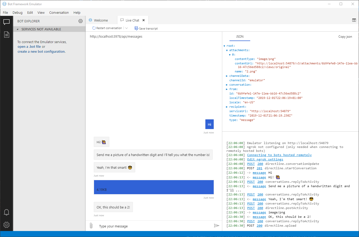Image resolution: width=359 pixels, height=237 pixels.
Task: Expand the from node
Action: [x=227, y=89]
